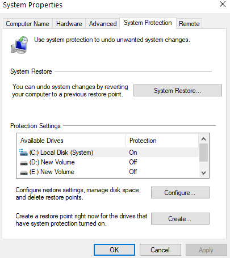The height and width of the screenshot is (258, 230).
Task: Select the Remote tab
Action: (189, 24)
